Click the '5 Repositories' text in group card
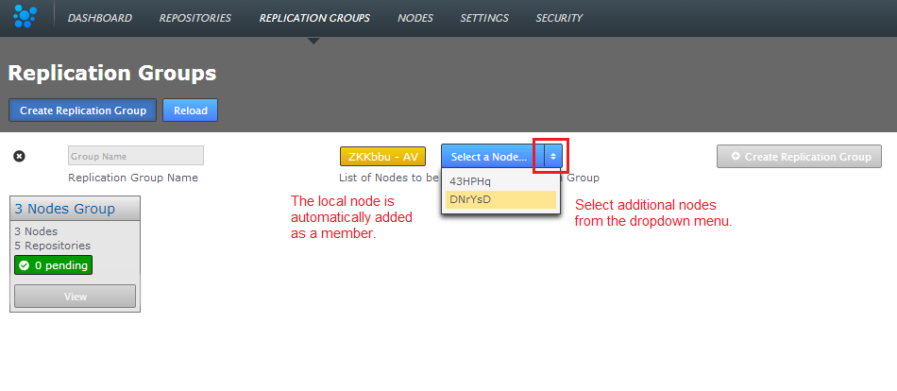897x391 pixels. point(53,246)
